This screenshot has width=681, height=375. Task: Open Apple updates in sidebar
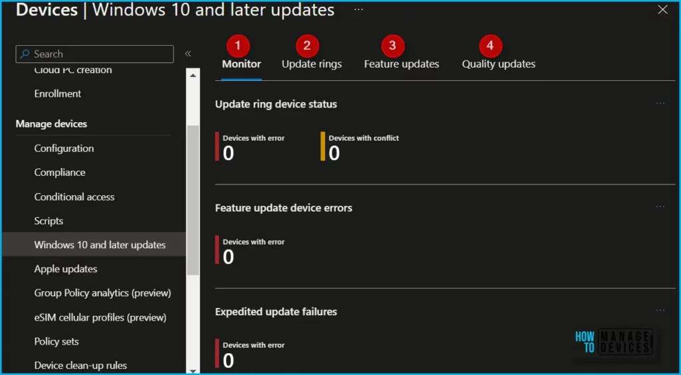coord(66,269)
